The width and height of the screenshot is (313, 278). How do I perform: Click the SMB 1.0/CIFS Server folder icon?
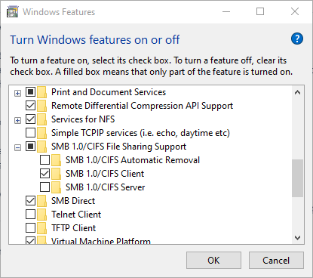(x=57, y=187)
